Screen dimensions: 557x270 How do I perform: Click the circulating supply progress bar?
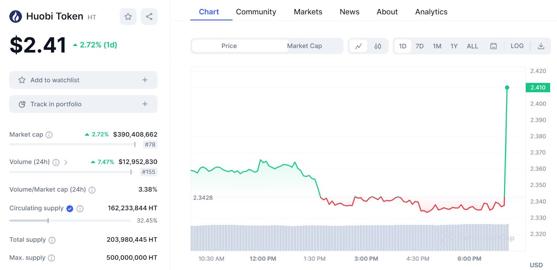tap(70, 221)
